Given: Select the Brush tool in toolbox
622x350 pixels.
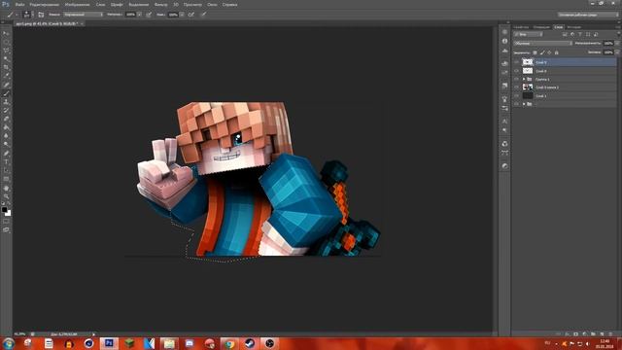Looking at the screenshot, I should [x=6, y=93].
